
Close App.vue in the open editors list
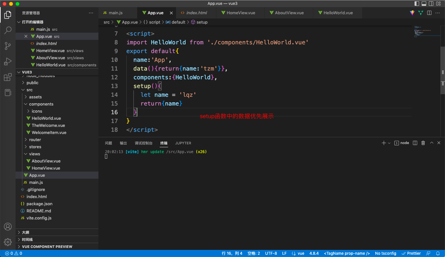point(26,37)
